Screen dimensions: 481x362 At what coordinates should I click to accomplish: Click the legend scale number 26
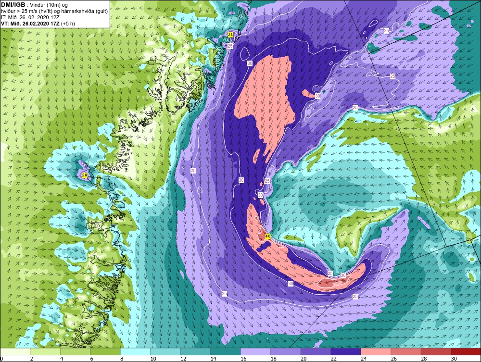coord(394,359)
